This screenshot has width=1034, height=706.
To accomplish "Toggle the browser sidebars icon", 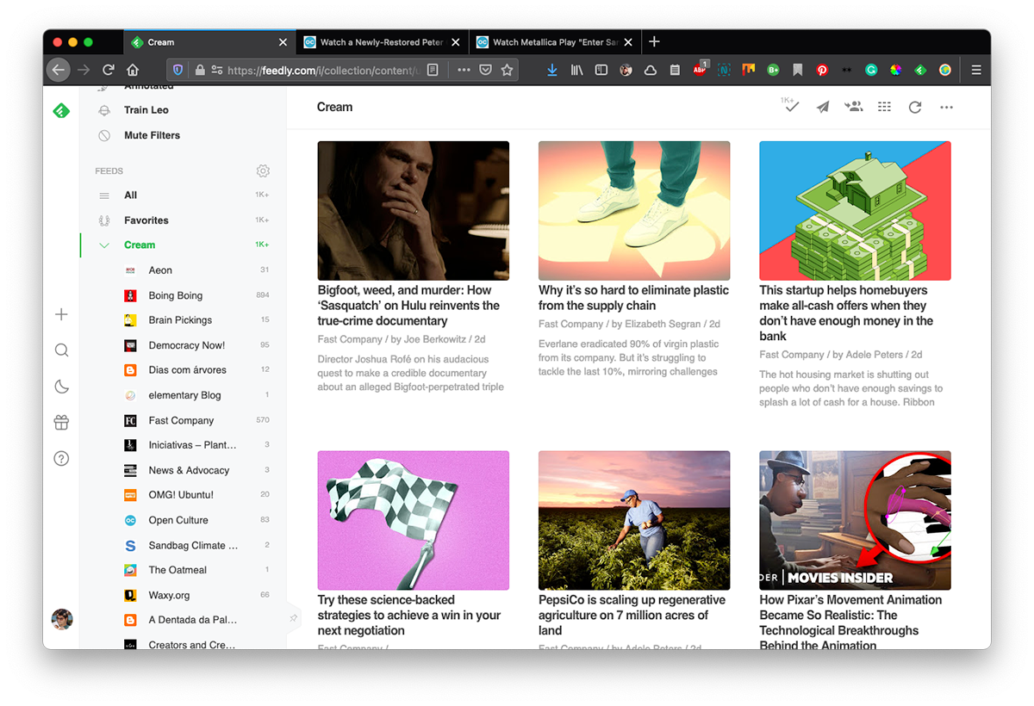I will click(x=601, y=70).
